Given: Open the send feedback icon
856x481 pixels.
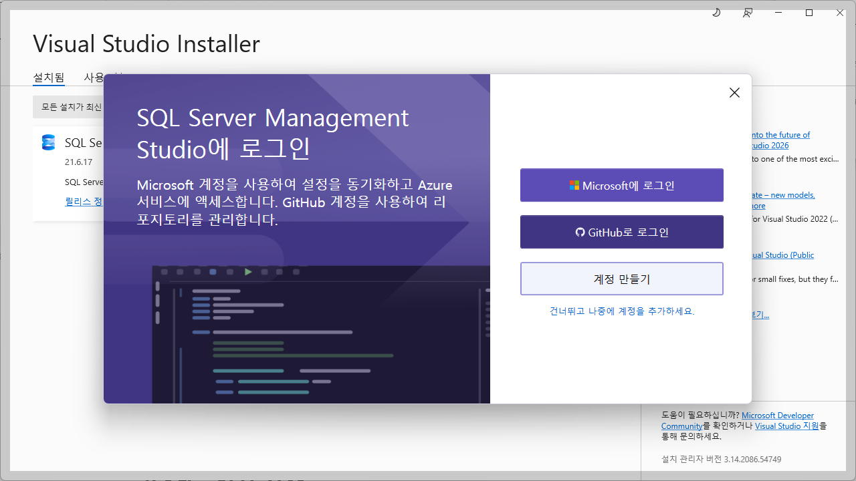Looking at the screenshot, I should click(x=748, y=13).
